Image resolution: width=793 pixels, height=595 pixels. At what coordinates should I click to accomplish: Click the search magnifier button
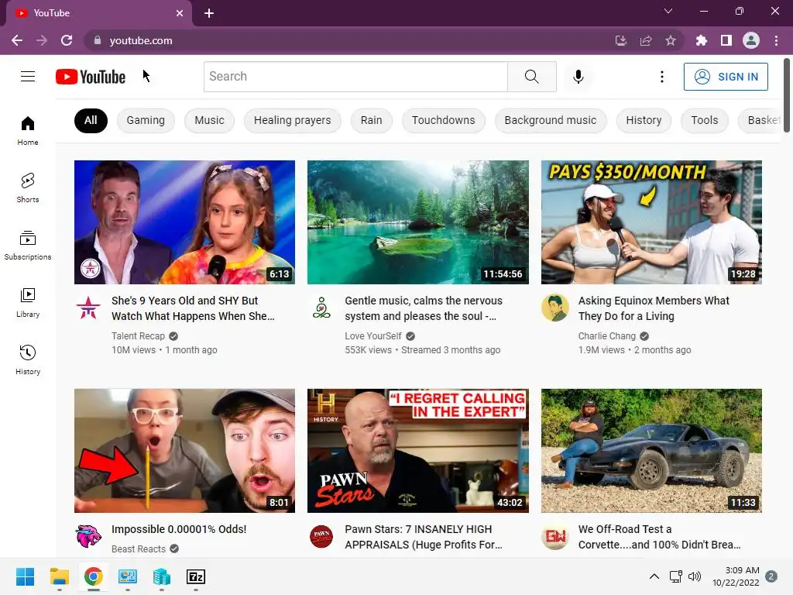coord(531,77)
